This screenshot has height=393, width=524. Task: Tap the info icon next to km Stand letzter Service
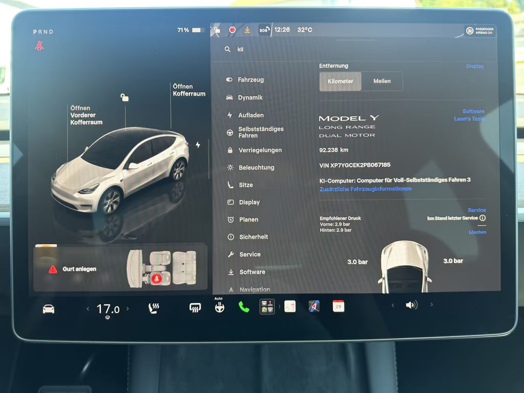click(x=483, y=218)
